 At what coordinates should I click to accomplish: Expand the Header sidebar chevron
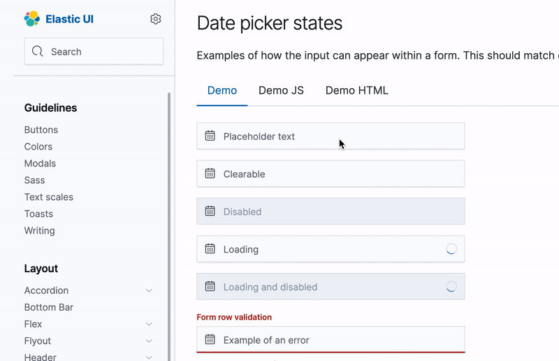(x=149, y=357)
